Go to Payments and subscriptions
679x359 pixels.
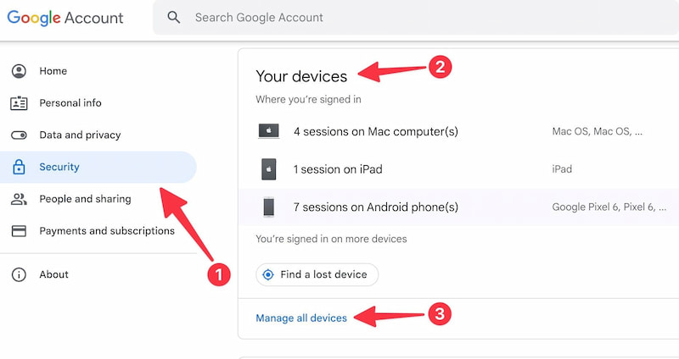[x=107, y=231]
